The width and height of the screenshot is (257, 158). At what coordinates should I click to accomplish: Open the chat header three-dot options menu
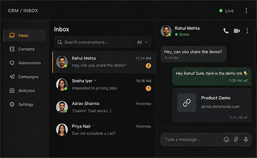[x=247, y=31]
